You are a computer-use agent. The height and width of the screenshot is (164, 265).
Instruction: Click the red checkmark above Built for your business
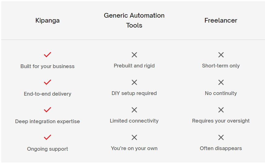tap(47, 55)
